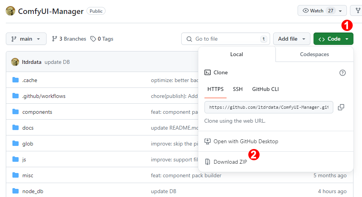Click the folder icon for glob
The height and width of the screenshot is (197, 362).
(x=16, y=143)
